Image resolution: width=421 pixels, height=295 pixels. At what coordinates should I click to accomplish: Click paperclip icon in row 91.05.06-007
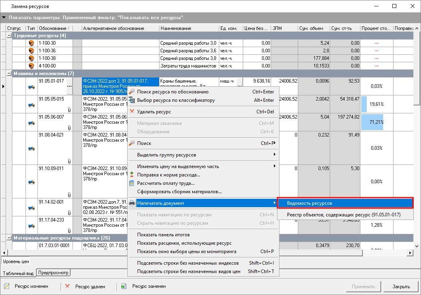pyautogui.click(x=69, y=128)
